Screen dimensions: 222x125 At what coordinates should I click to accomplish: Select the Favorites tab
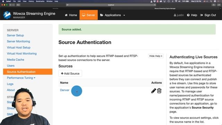[55, 8]
